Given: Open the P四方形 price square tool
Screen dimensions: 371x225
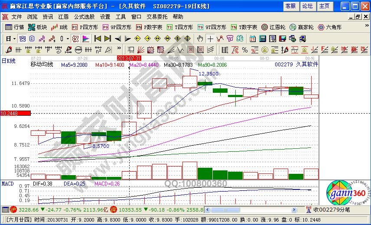Looking at the screenshot, I should point(85,27).
